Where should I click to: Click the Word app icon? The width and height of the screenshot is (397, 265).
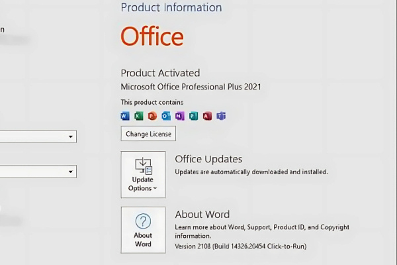[x=125, y=116]
